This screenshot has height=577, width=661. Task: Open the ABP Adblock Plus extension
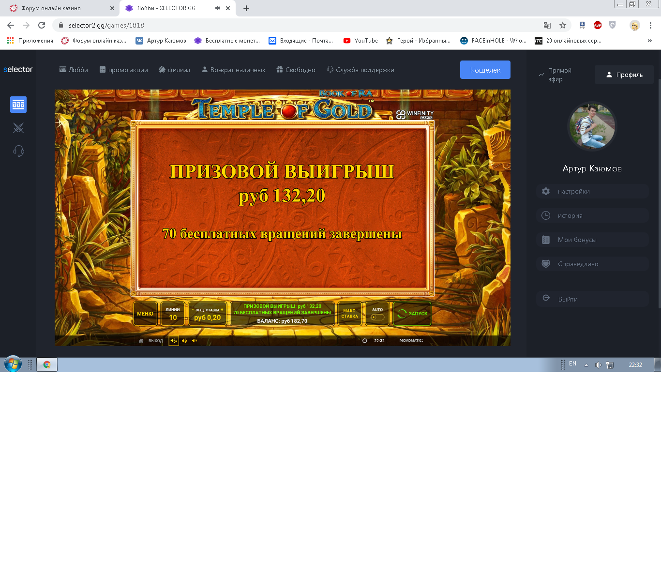coord(598,25)
